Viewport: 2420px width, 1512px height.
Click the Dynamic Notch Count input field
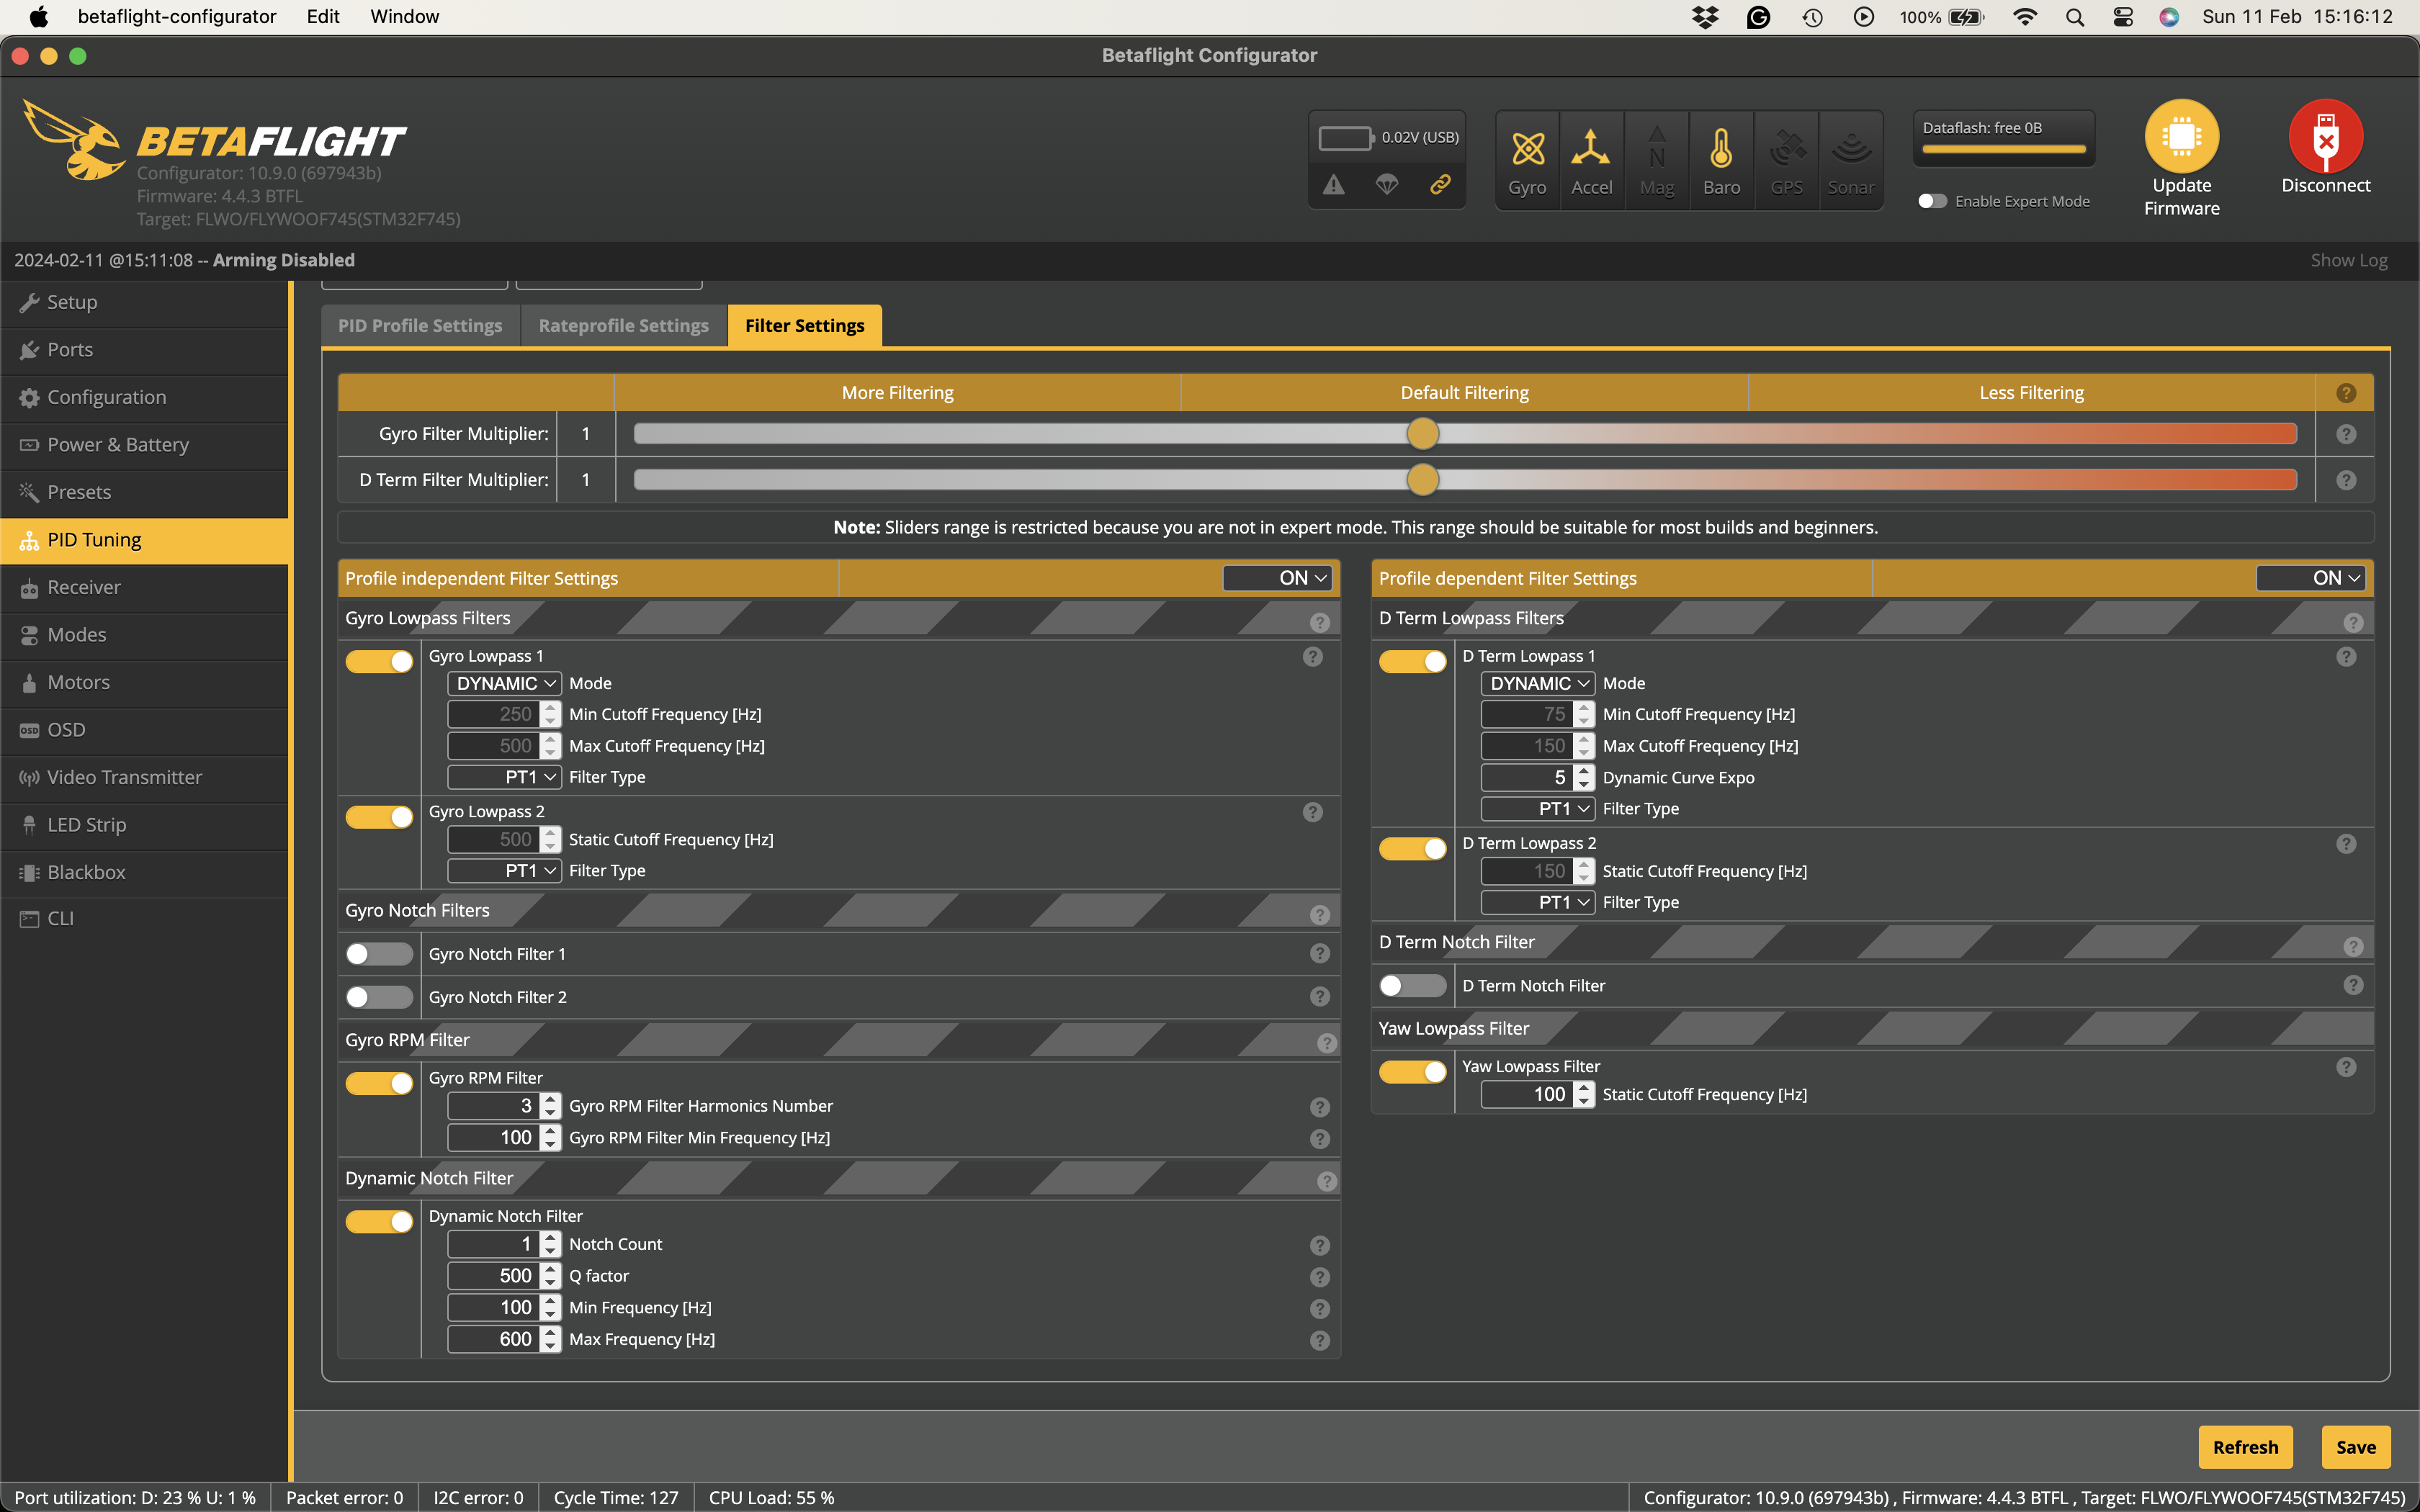click(495, 1245)
